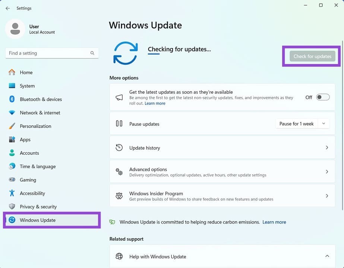Open the Apps grid icon
Viewport: 344px width, 268px height.
pos(12,139)
